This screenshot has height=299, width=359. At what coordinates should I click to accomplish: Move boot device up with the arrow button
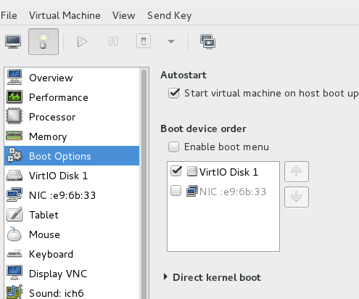coord(297,171)
